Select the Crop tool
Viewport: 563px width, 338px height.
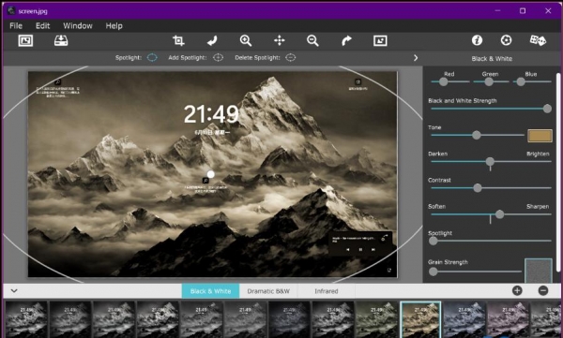point(178,40)
